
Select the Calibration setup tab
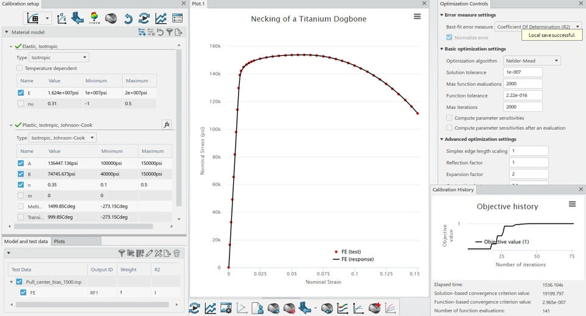pyautogui.click(x=21, y=4)
